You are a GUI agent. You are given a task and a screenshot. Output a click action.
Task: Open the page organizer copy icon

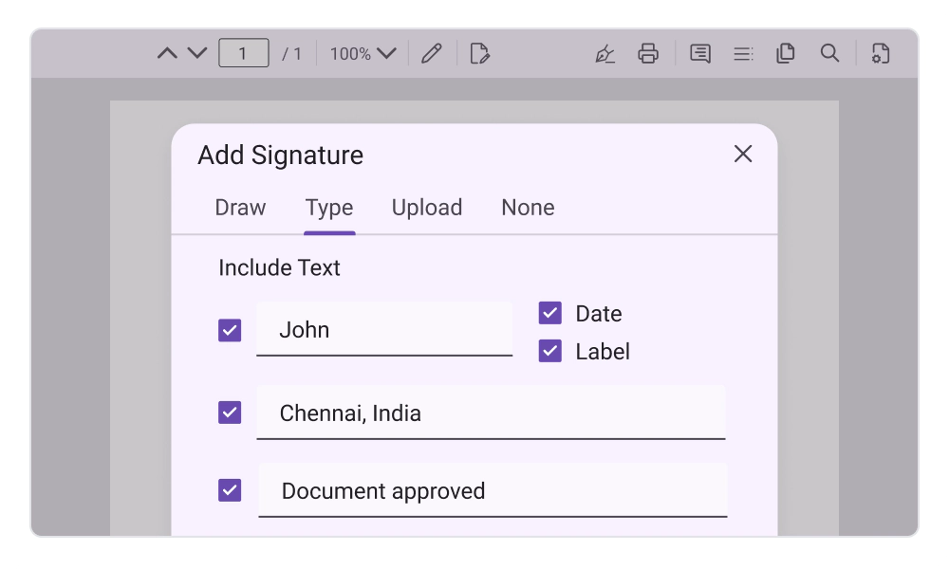786,53
